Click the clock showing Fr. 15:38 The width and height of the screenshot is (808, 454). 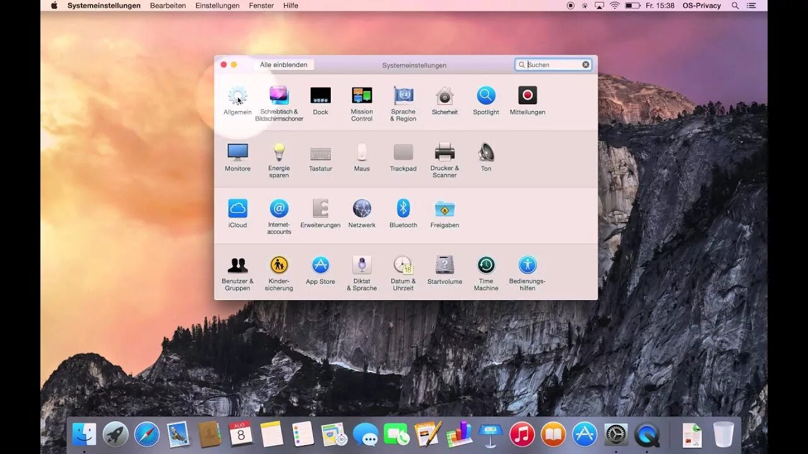coord(660,5)
